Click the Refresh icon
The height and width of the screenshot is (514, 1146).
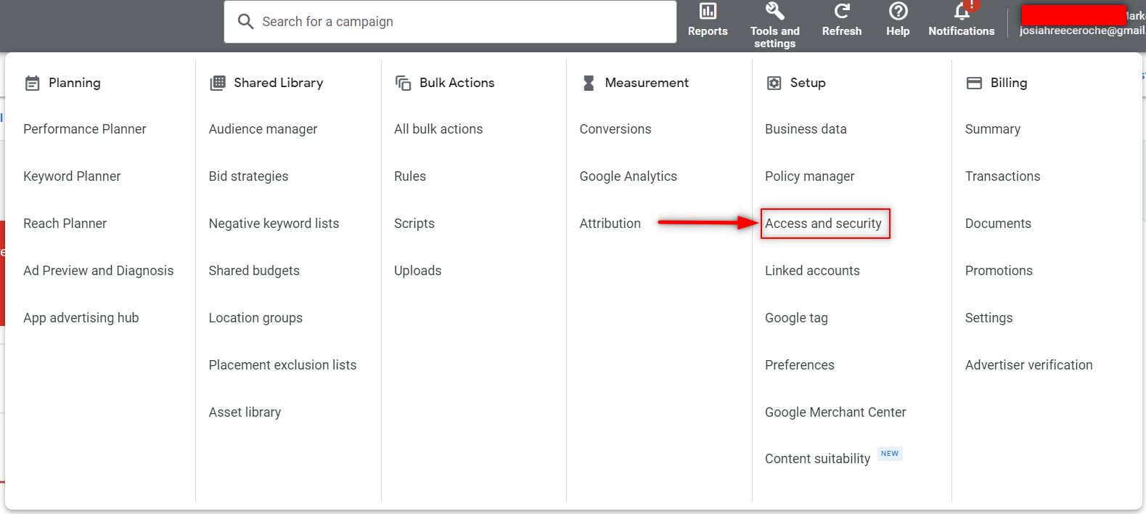[x=842, y=11]
